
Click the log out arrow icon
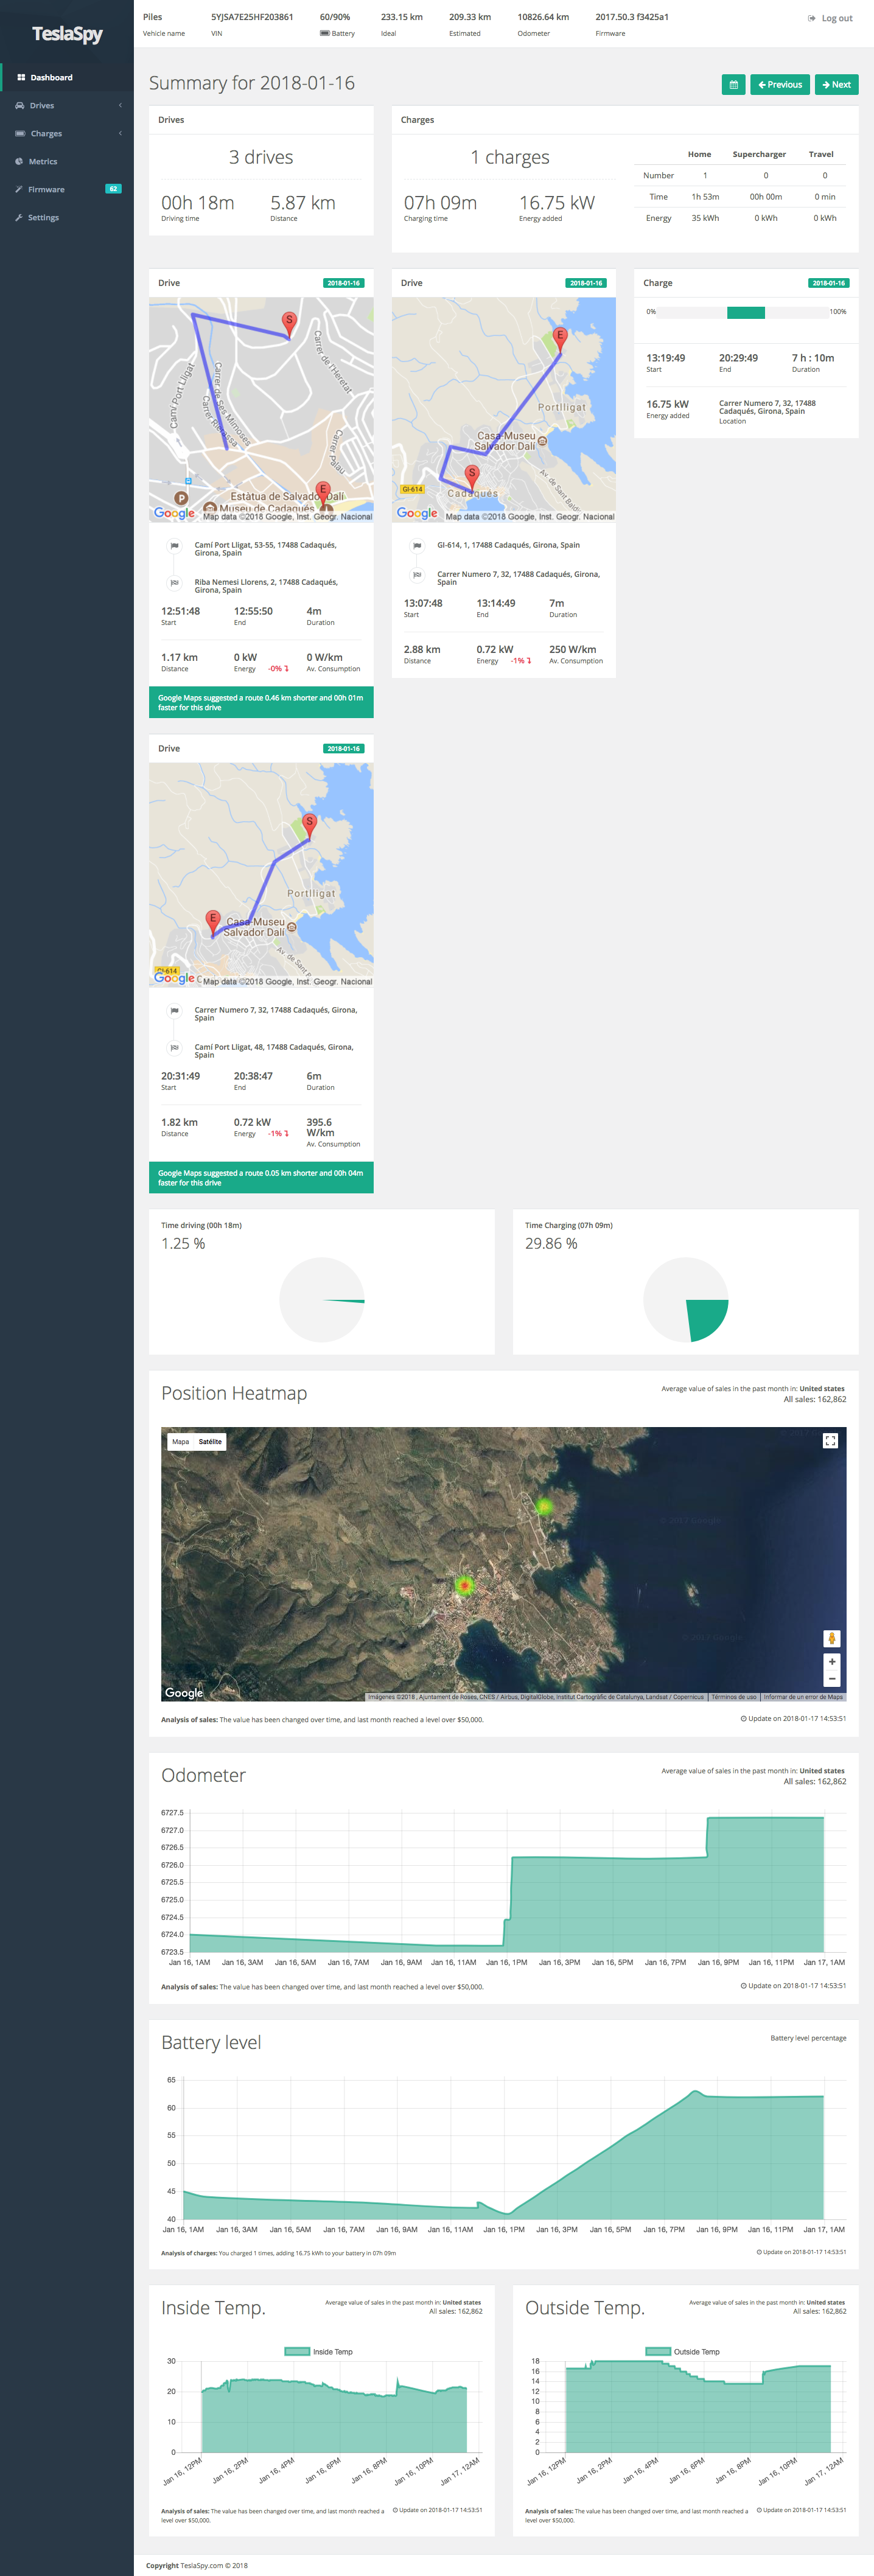(812, 19)
